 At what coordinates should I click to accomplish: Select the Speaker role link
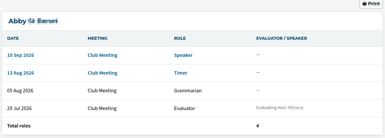[x=183, y=55]
